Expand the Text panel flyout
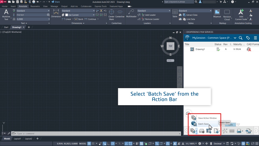This screenshot has width=259, height=146. click(24, 23)
